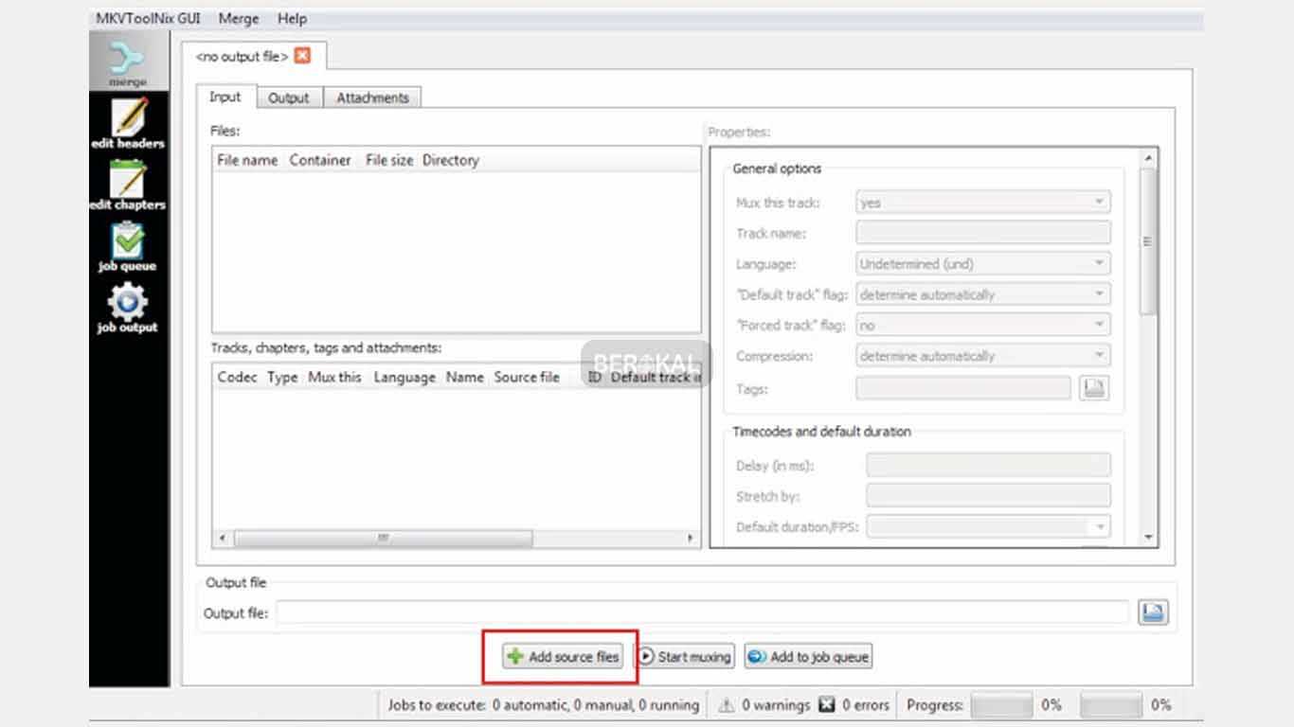Click Add to job queue button
The image size is (1294, 727).
click(x=807, y=656)
